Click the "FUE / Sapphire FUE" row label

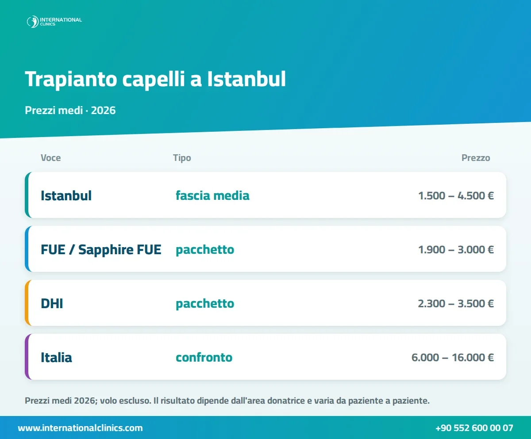click(101, 250)
